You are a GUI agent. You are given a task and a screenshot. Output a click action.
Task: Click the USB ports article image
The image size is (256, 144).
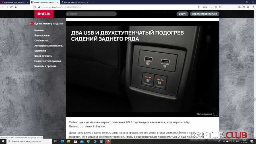click(x=143, y=69)
